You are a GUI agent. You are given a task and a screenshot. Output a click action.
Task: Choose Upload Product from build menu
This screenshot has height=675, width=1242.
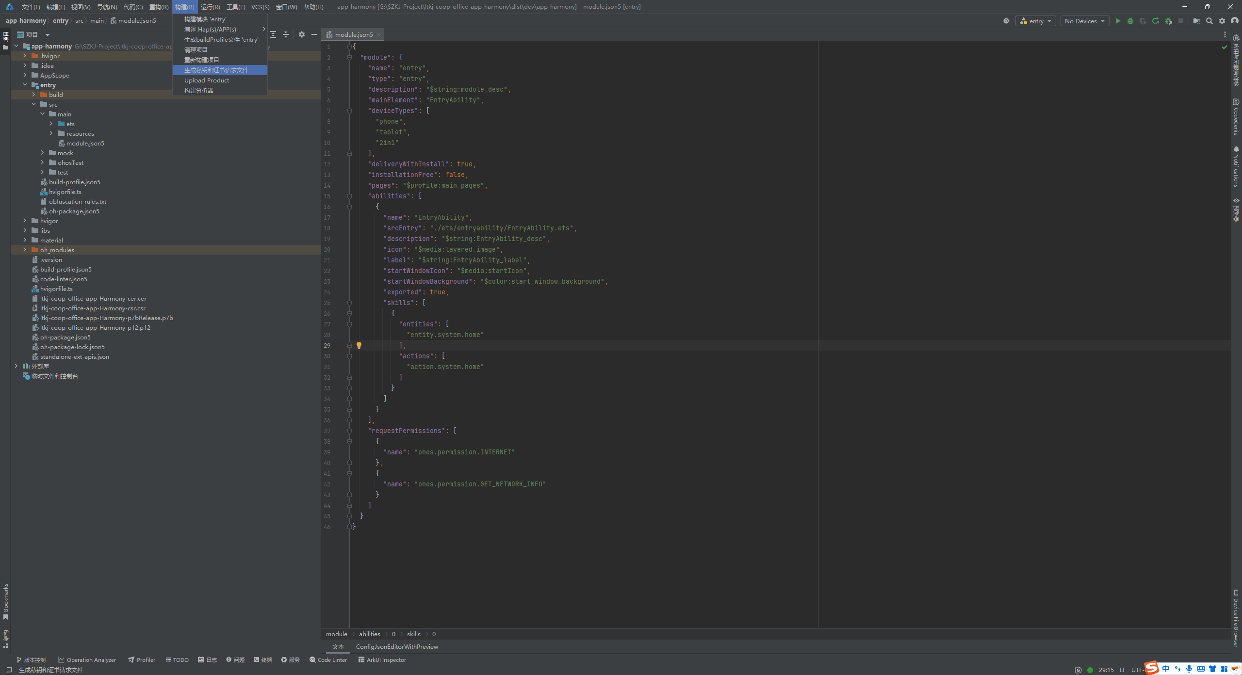[220, 80]
